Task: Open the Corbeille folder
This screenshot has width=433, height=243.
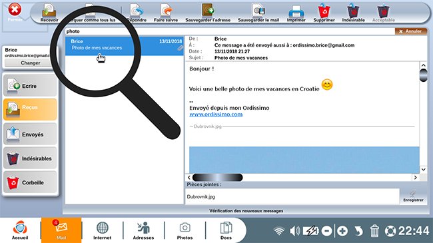Action: (x=30, y=182)
